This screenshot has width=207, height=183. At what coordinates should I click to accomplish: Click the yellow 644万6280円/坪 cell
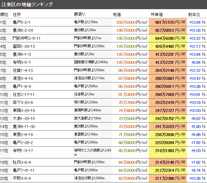tap(168, 38)
